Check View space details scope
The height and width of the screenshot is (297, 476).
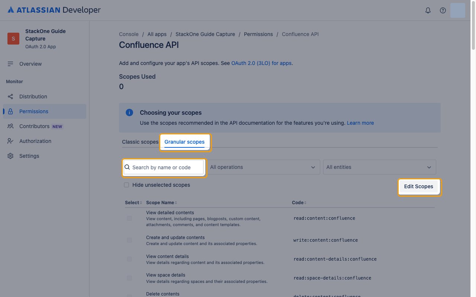coord(129,278)
